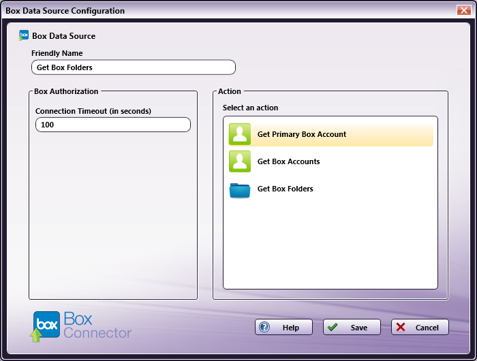Click the Box Data Source heading text
Screen dimensions: 477x361
coord(64,36)
